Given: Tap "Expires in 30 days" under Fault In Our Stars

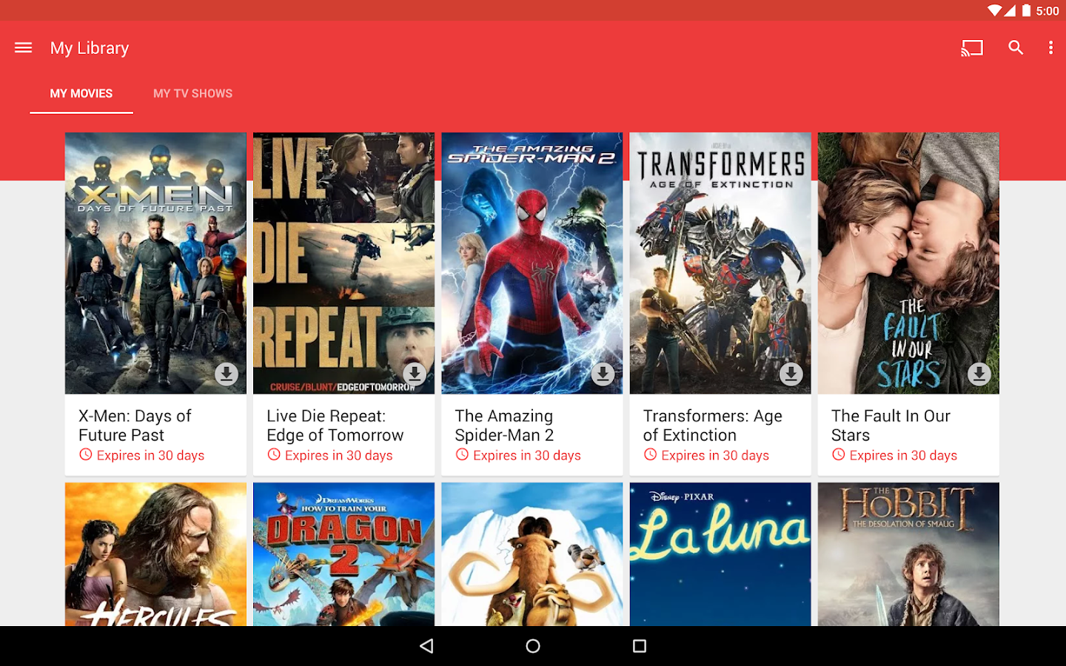Looking at the screenshot, I should [x=903, y=455].
